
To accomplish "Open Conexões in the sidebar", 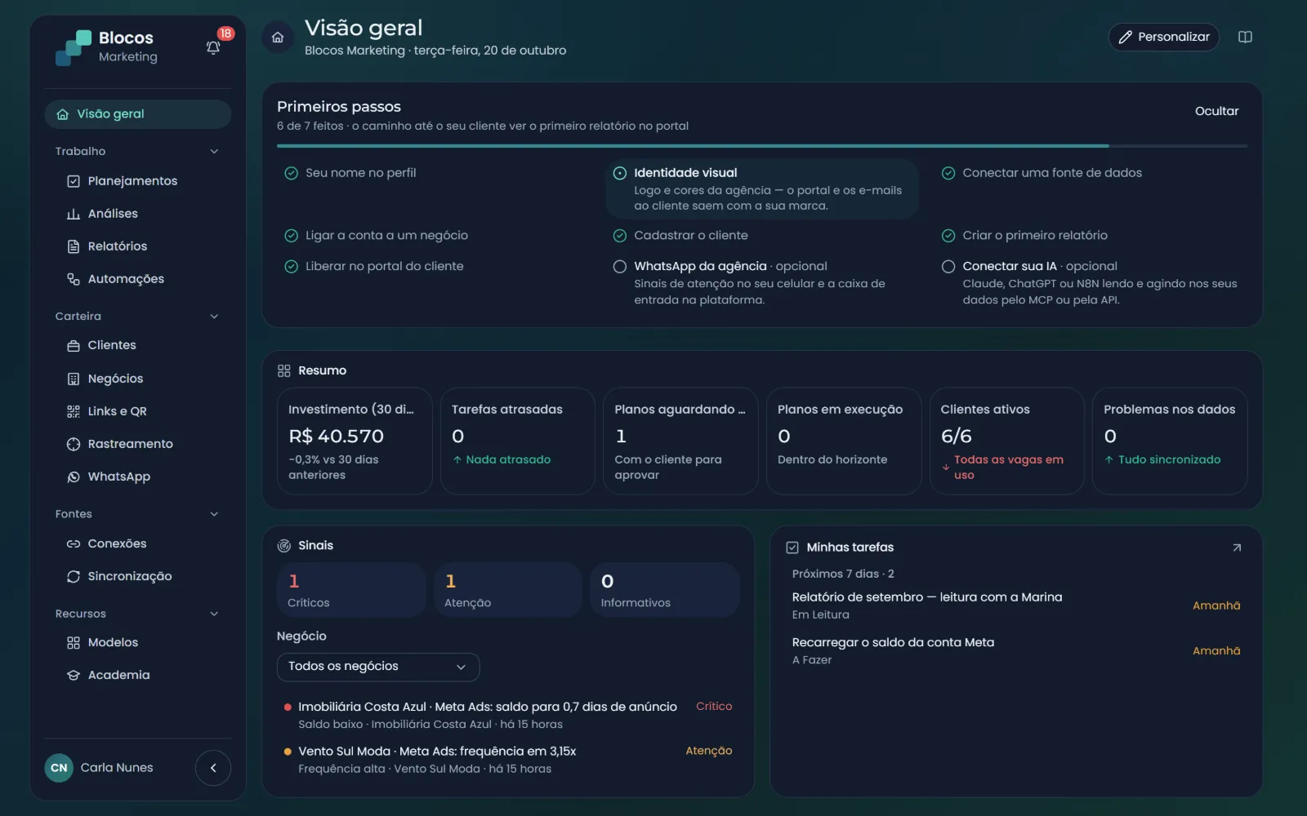I will pos(137,543).
